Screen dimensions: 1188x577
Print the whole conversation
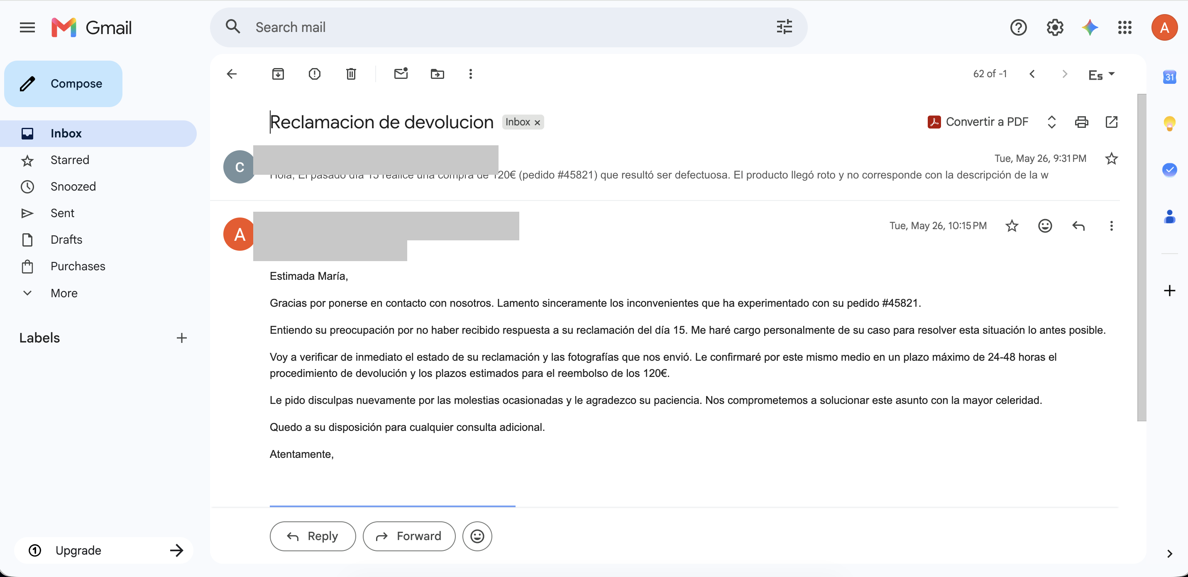click(1081, 122)
